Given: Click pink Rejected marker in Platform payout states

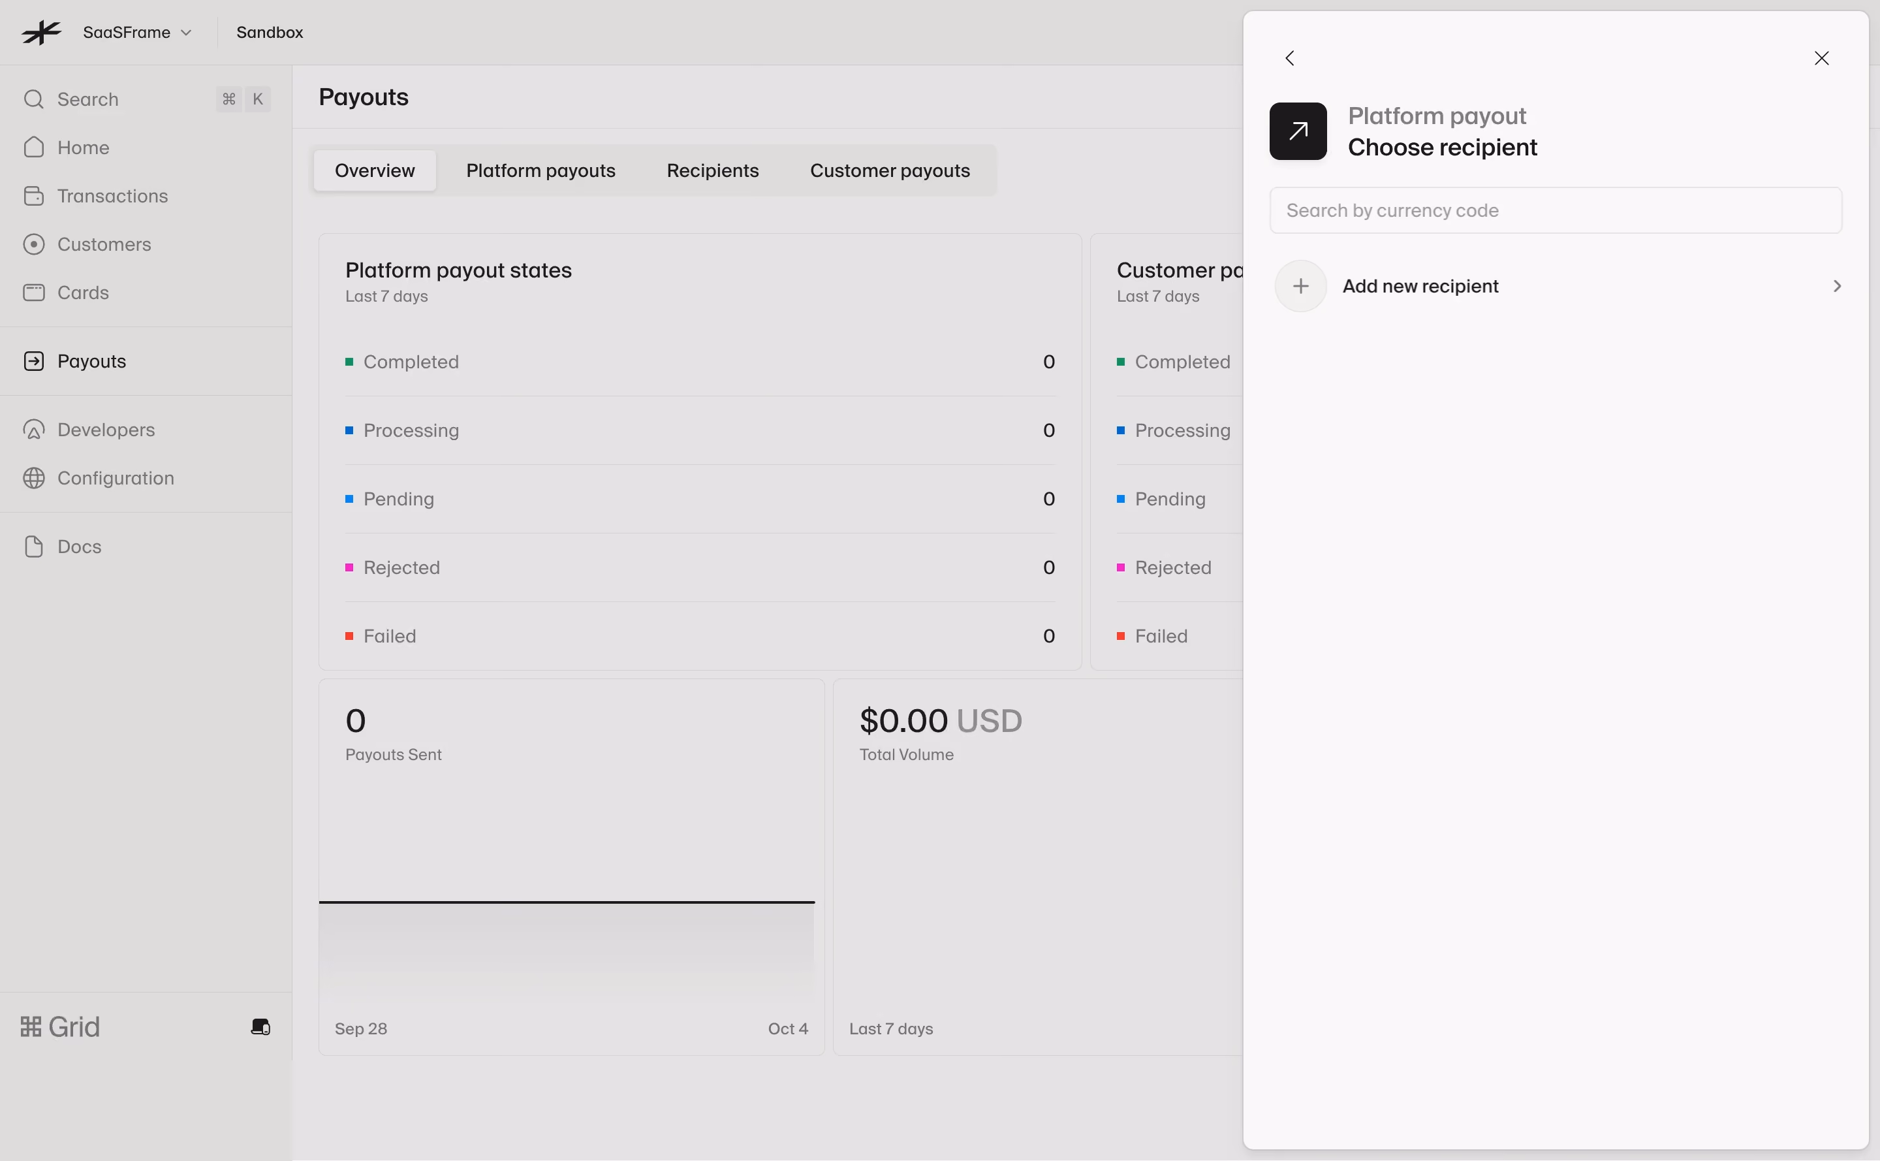Looking at the screenshot, I should 349,567.
